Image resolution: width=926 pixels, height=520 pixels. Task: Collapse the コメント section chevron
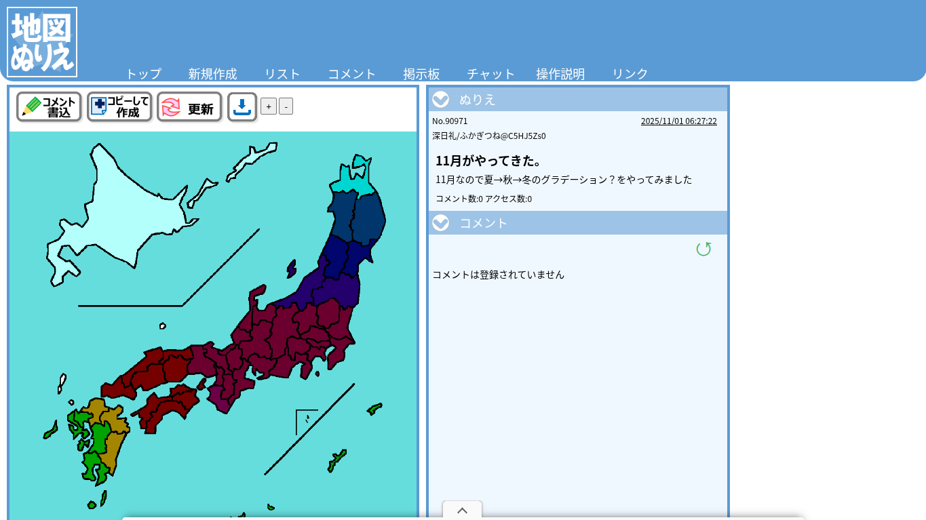point(441,223)
